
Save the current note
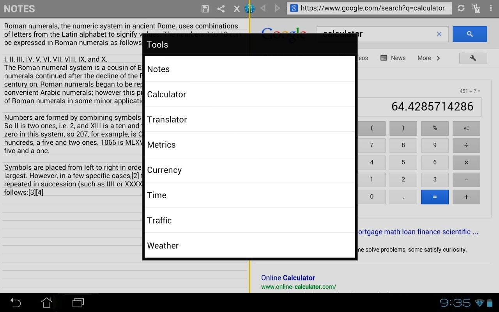[205, 8]
